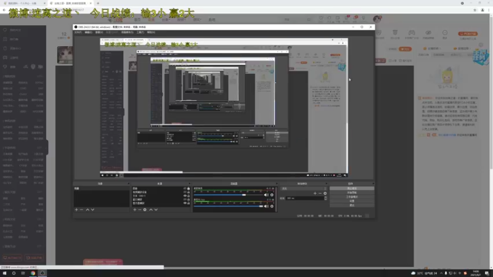Open desktop audio settings gear in the mixer
The width and height of the screenshot is (493, 277).
(x=272, y=195)
